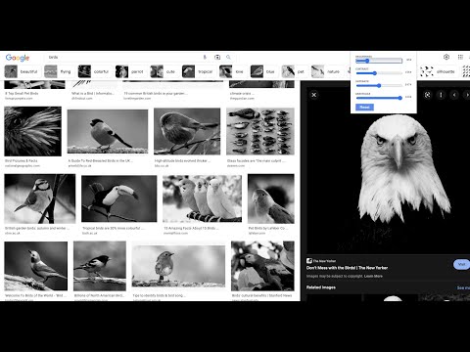Adjust the saturate slider in popup

(x=379, y=85)
